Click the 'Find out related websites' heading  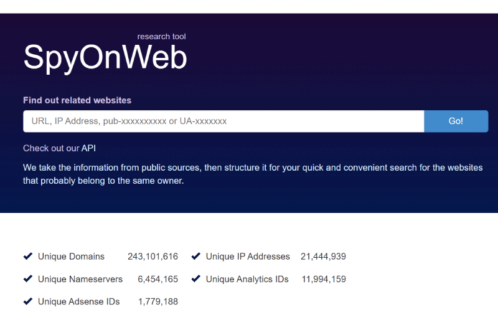[x=77, y=100]
